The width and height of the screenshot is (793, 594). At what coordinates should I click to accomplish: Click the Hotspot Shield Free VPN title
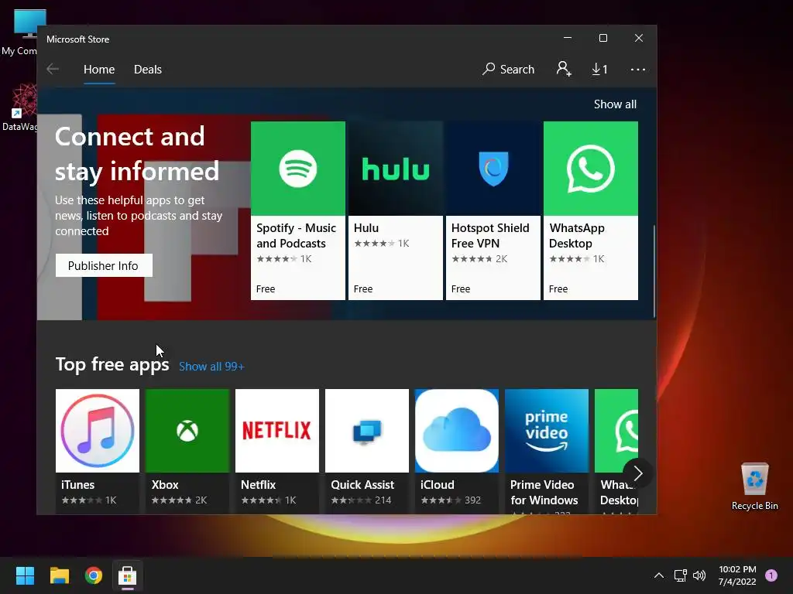(490, 235)
